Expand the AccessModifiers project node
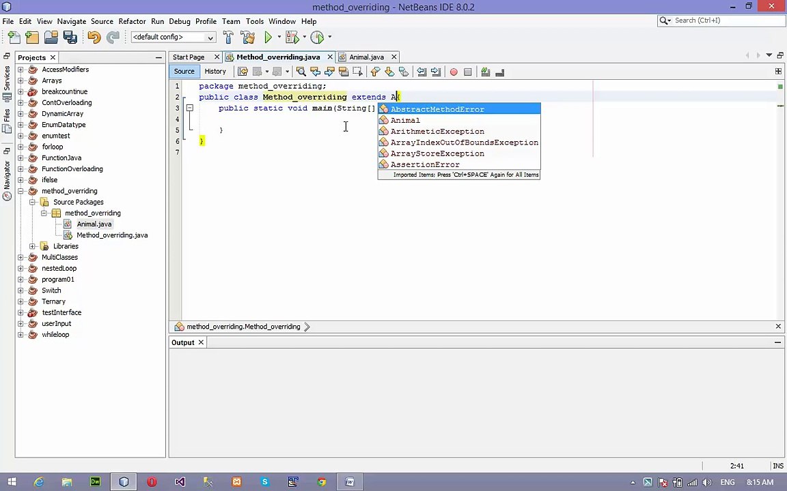 click(20, 69)
